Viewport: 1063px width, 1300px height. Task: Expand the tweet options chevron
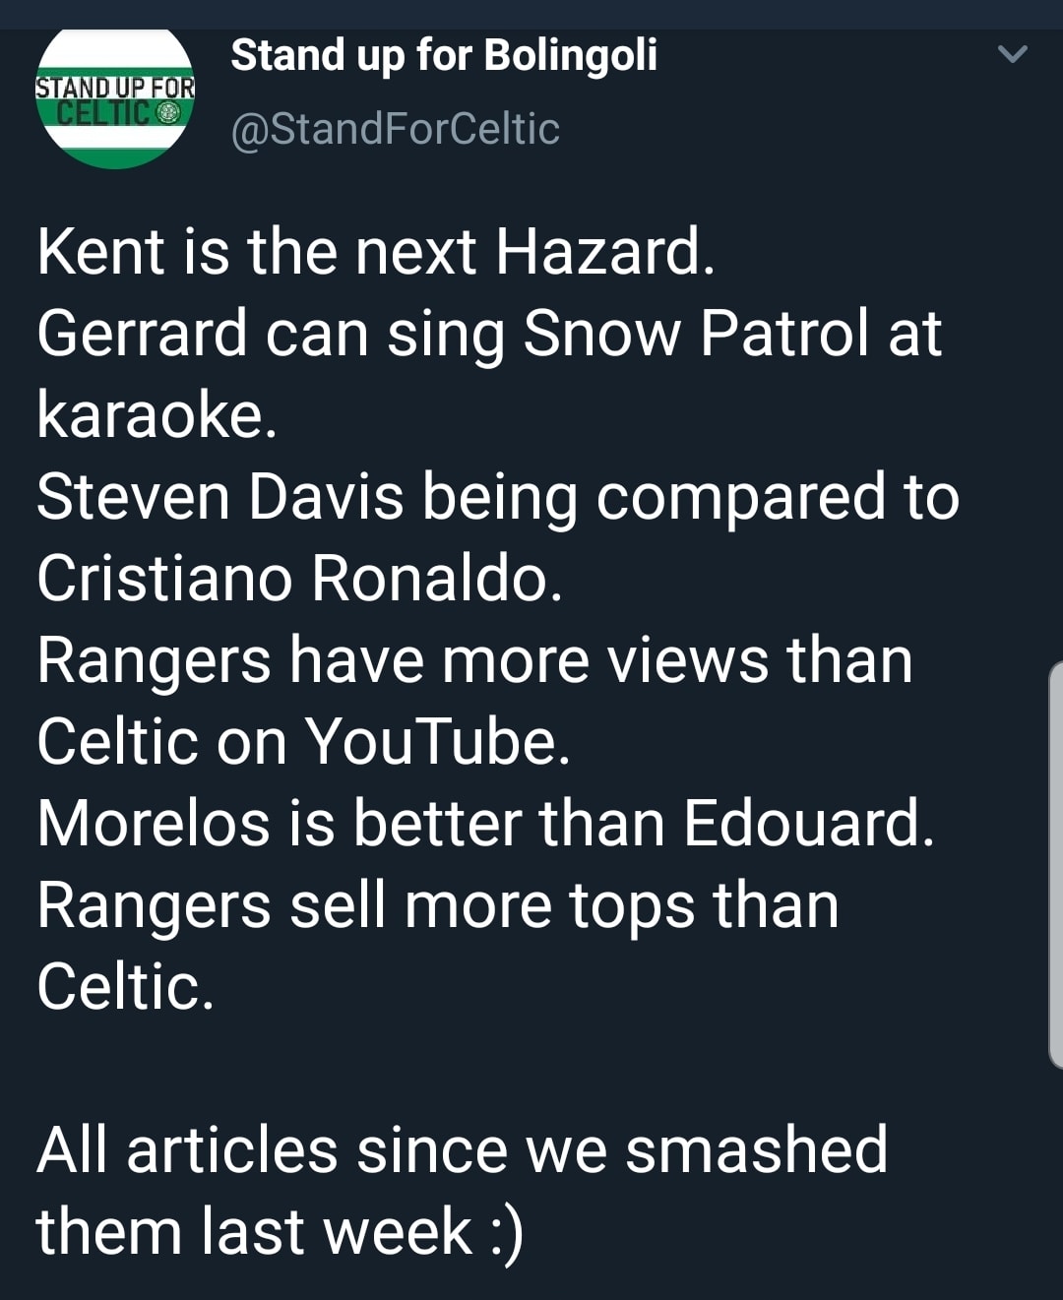pyautogui.click(x=1012, y=54)
